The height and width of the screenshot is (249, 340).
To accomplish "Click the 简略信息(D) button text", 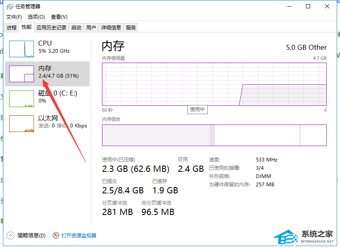I will (32, 235).
